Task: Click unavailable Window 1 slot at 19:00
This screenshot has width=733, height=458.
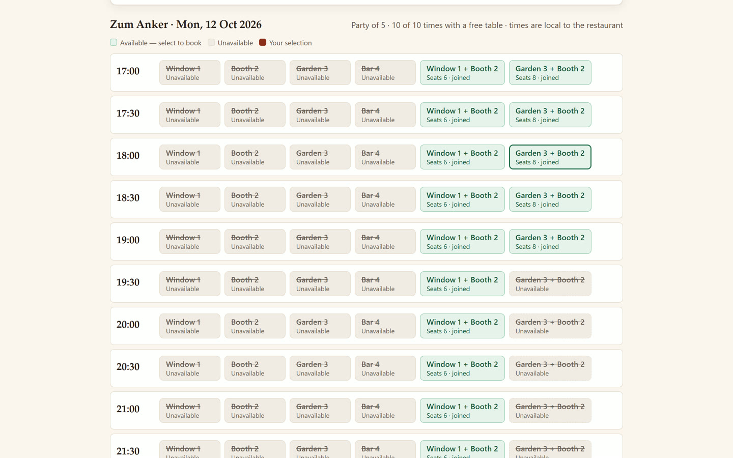Action: (190, 242)
